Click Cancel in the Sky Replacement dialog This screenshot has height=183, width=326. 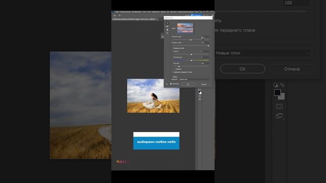[204, 84]
